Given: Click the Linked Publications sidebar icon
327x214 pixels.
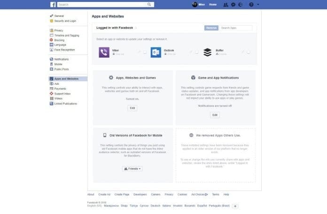Looking at the screenshot, I should [x=52, y=103].
